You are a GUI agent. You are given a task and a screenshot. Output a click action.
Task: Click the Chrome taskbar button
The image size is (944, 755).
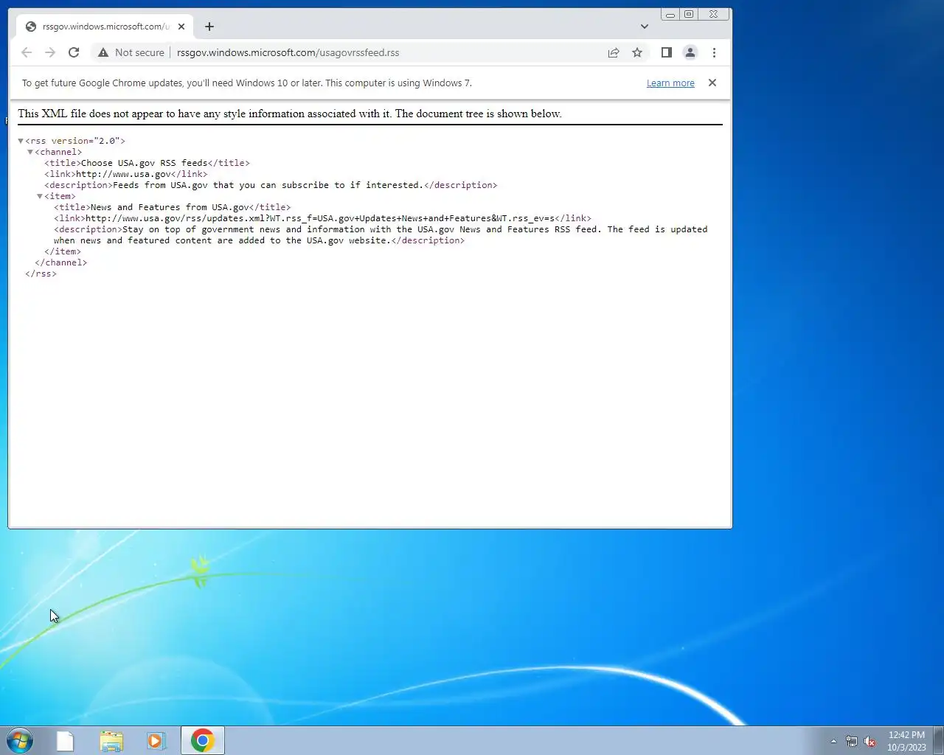tap(203, 740)
